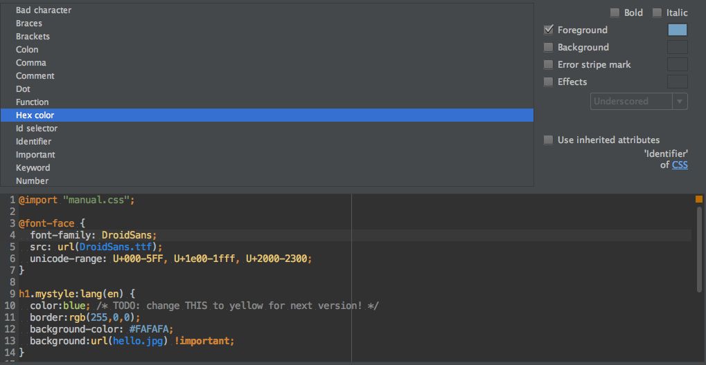The height and width of the screenshot is (365, 706).
Task: Click 'h1.mystyle:lang(en)' selector in preview
Action: pyautogui.click(x=71, y=294)
